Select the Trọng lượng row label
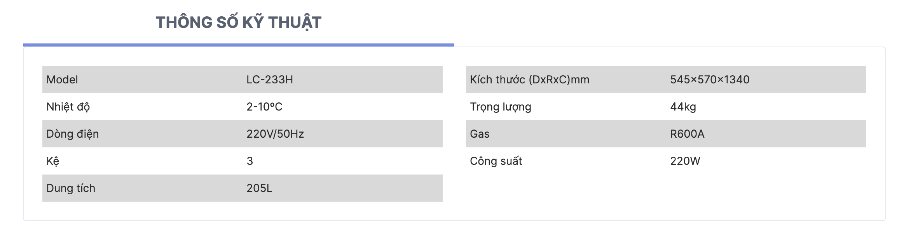 [x=501, y=107]
